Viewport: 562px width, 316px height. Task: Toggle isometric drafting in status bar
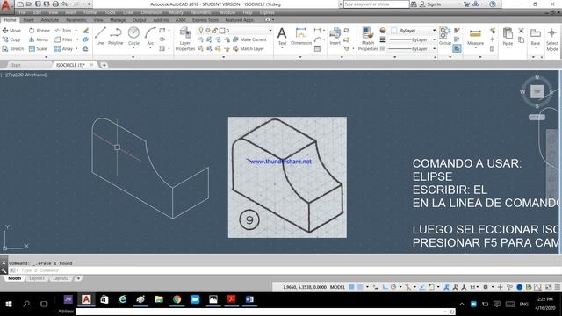tap(407, 287)
